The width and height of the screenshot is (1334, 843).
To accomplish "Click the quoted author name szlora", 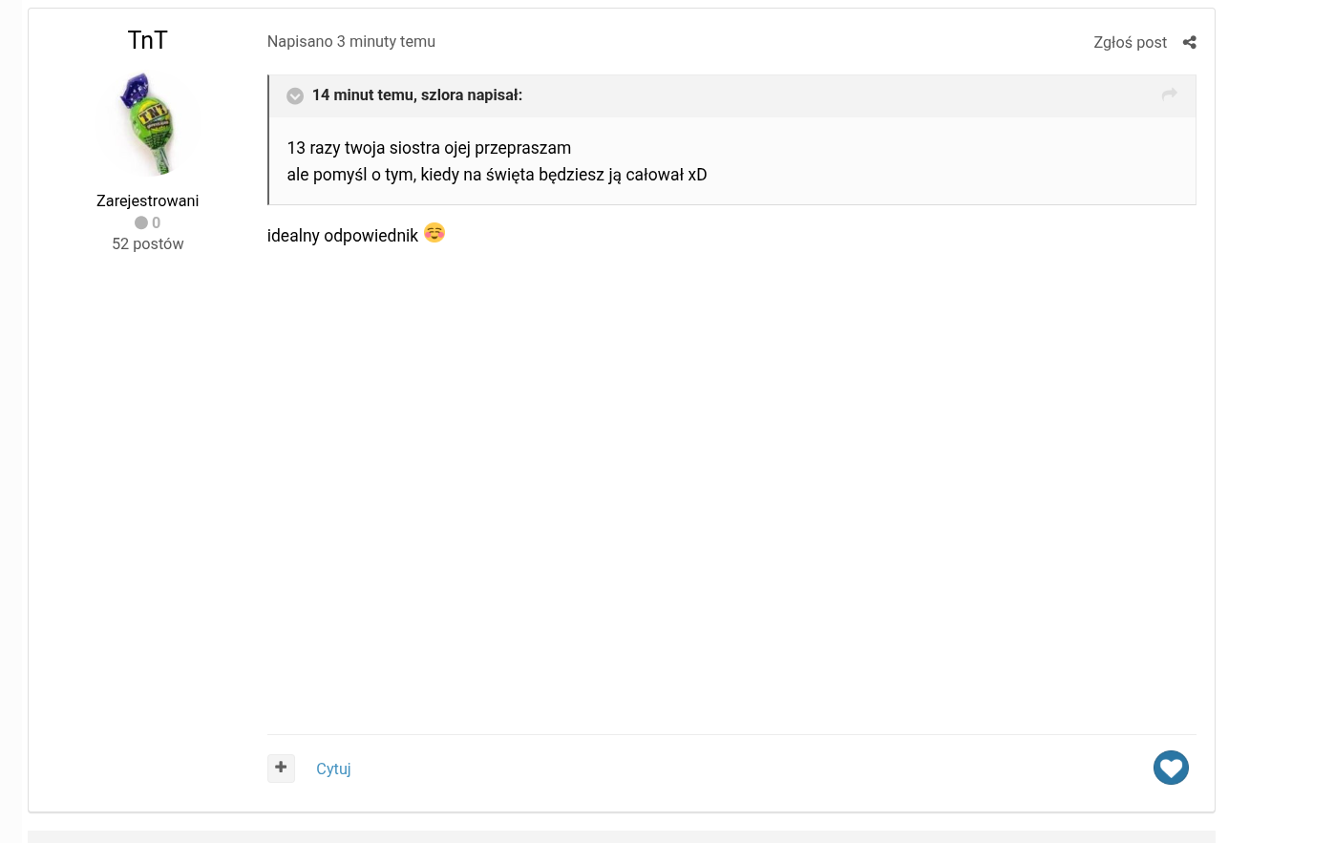I will [x=442, y=95].
